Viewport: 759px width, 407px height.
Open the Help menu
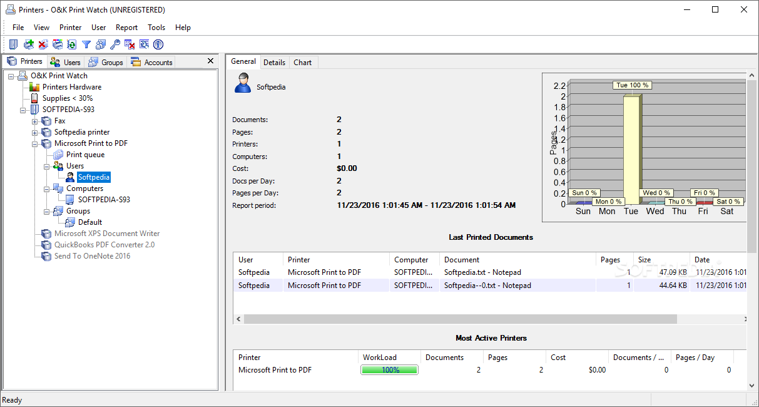click(183, 28)
